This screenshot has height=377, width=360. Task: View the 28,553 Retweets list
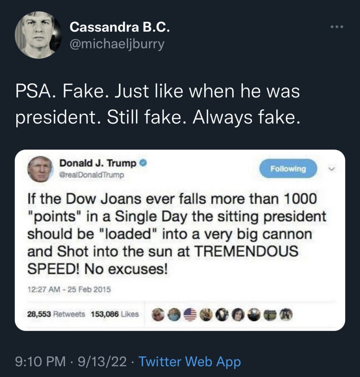(x=56, y=314)
